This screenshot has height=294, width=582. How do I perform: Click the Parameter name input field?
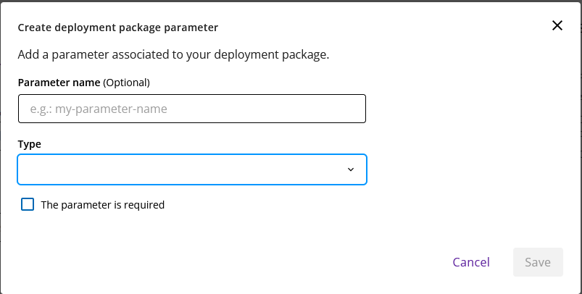(x=191, y=109)
